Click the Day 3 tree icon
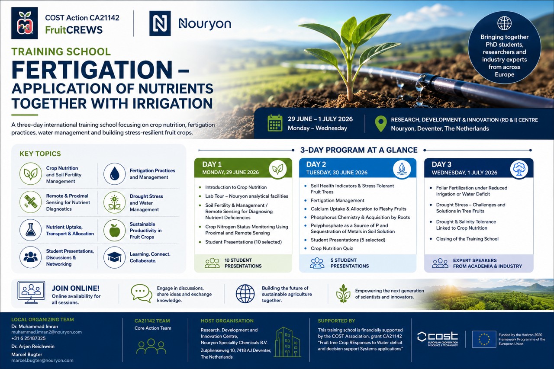Screen dimensions: 554x369 [519, 169]
